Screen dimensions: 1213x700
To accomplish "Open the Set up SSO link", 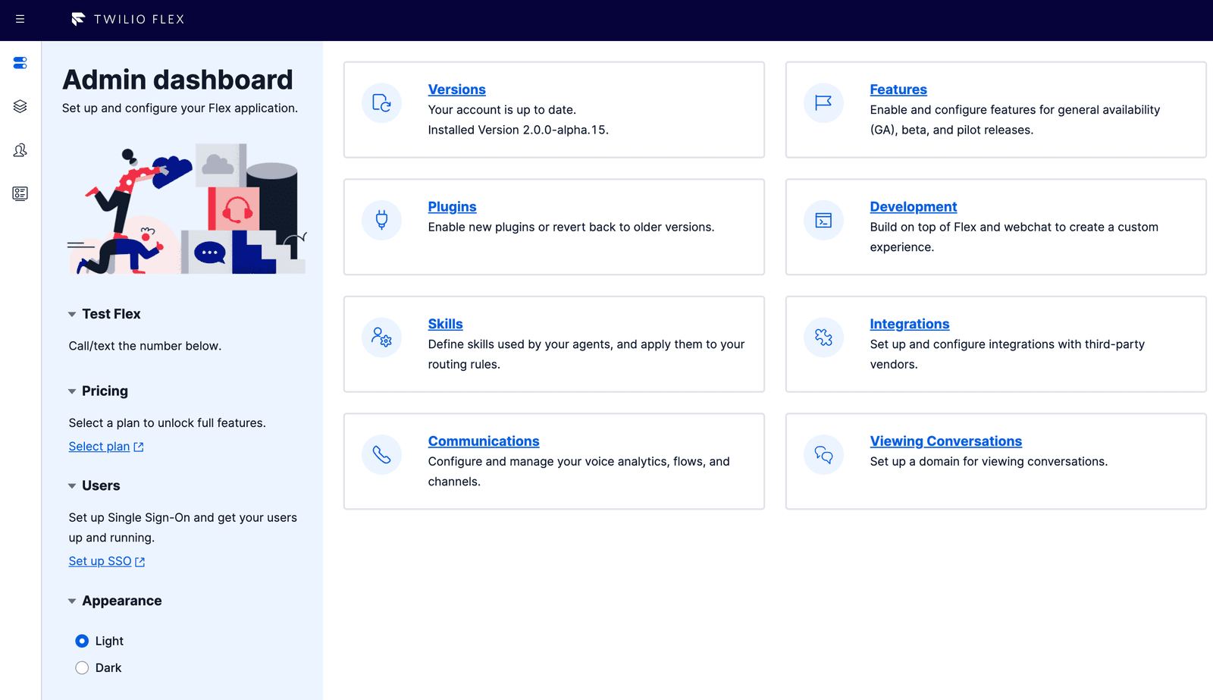I will (x=99, y=560).
